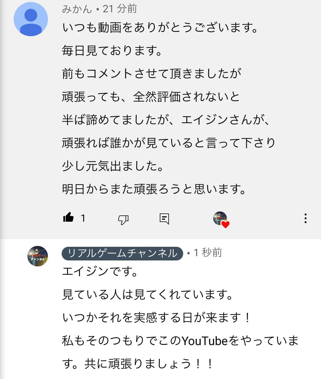Click the line "明日からまた頑張ろうと思います。"

pos(154,189)
